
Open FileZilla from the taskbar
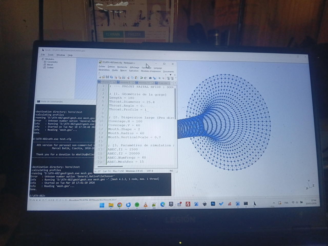[x=188, y=204]
